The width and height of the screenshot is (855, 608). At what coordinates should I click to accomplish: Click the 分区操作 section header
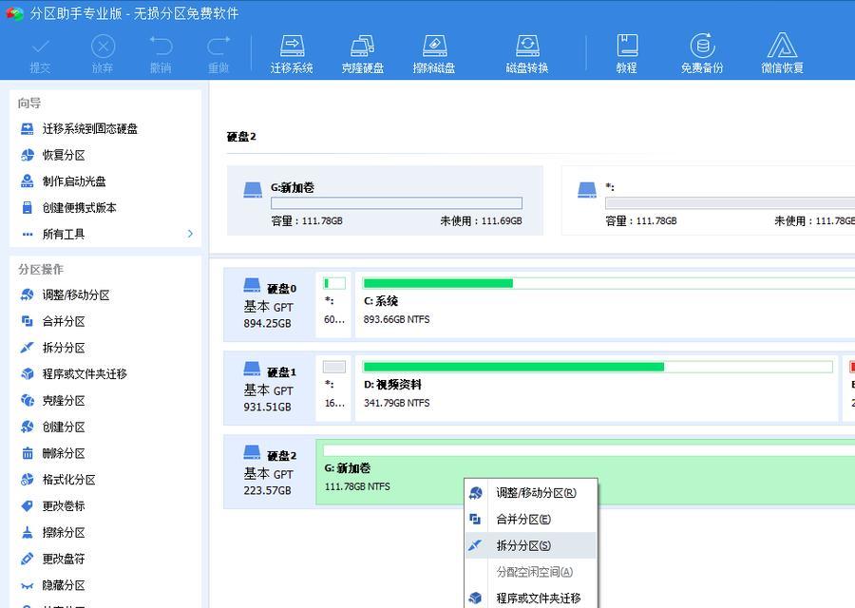coord(41,270)
